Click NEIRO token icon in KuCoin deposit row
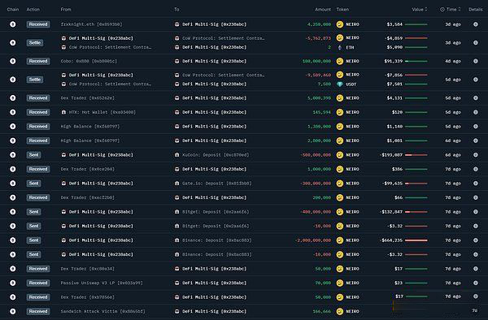The height and width of the screenshot is (320, 488). point(339,154)
